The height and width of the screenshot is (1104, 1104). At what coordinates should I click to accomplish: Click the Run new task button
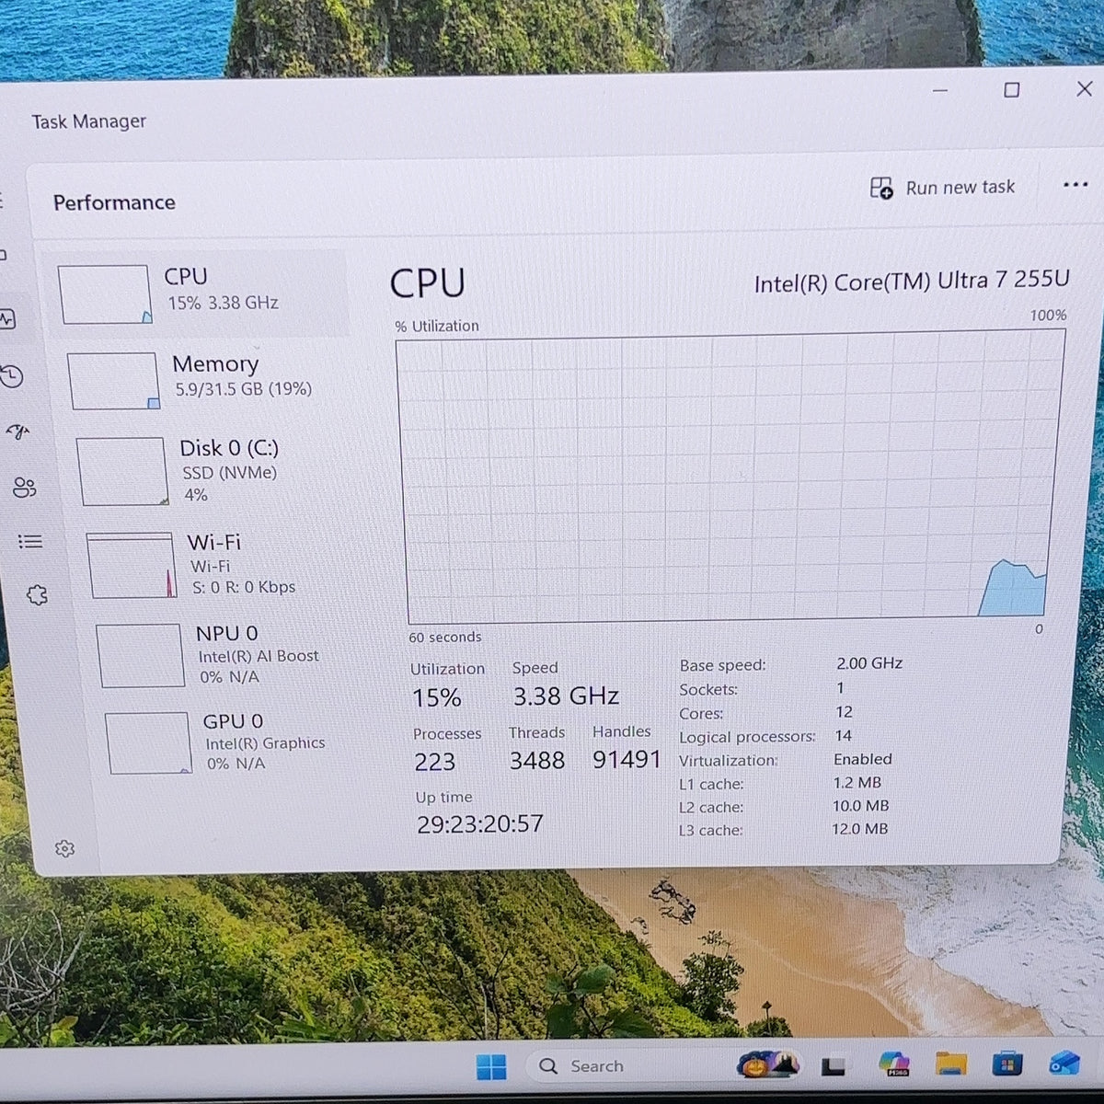click(942, 188)
